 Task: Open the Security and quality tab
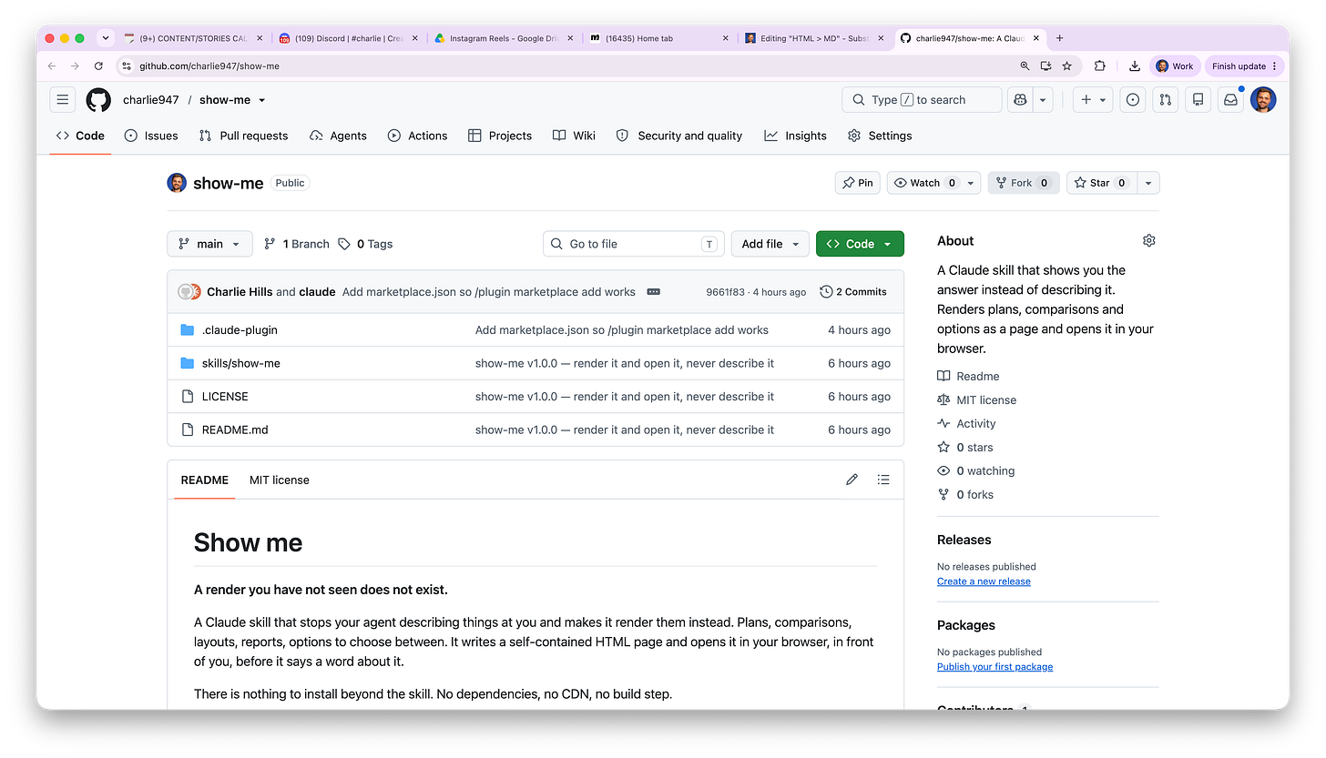pos(679,136)
